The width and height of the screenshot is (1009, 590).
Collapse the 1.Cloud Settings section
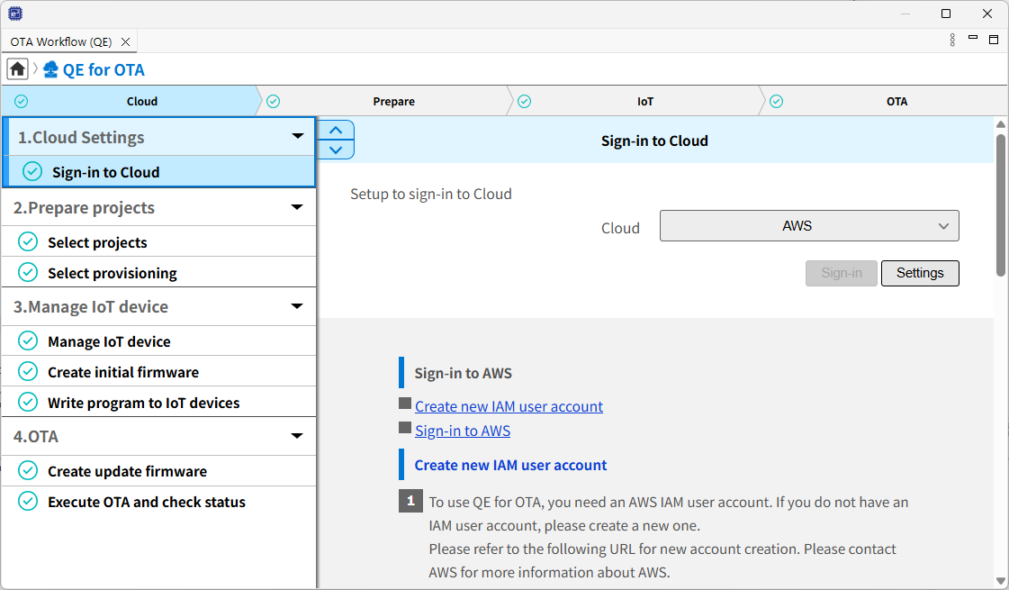[x=298, y=137]
